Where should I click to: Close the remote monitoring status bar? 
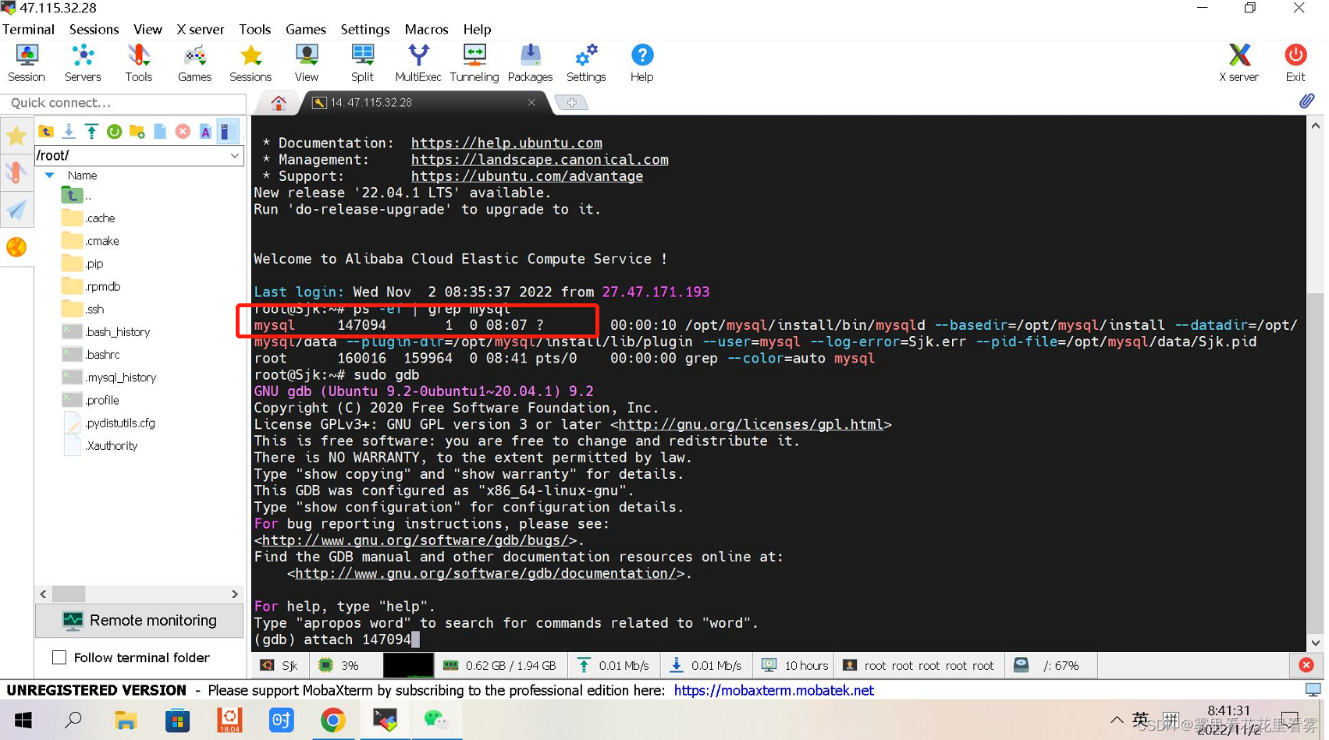pyautogui.click(x=1306, y=665)
